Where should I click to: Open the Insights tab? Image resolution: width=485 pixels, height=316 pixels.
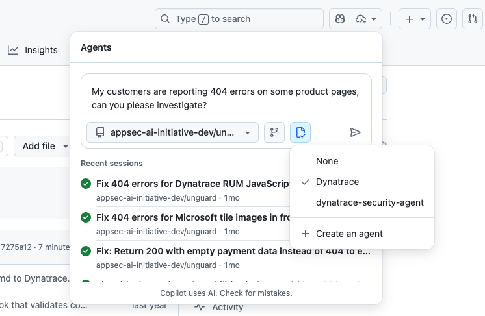pos(33,50)
